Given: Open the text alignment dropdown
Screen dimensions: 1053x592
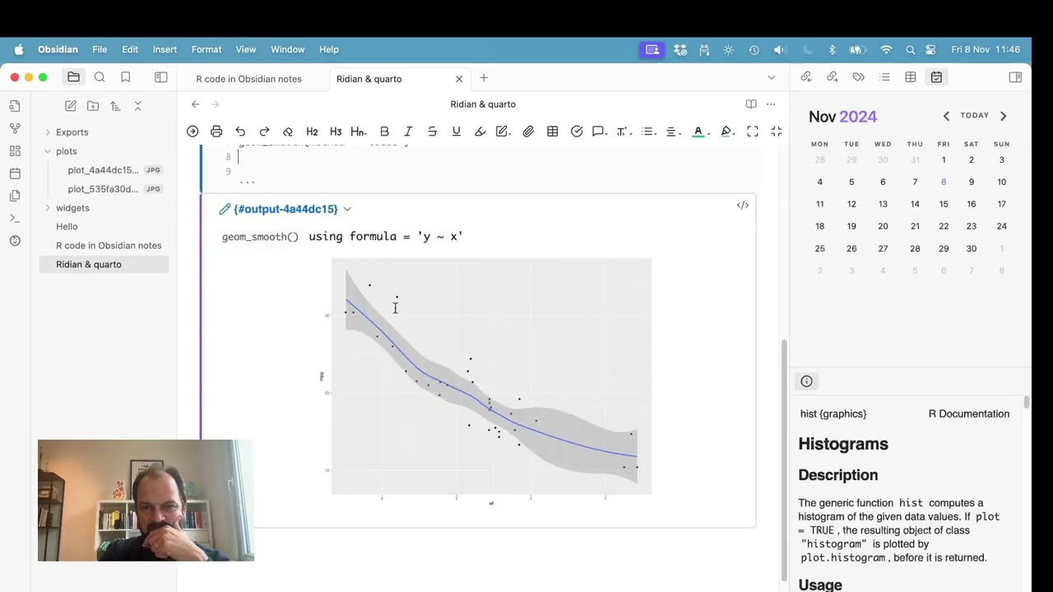Looking at the screenshot, I should click(x=672, y=132).
